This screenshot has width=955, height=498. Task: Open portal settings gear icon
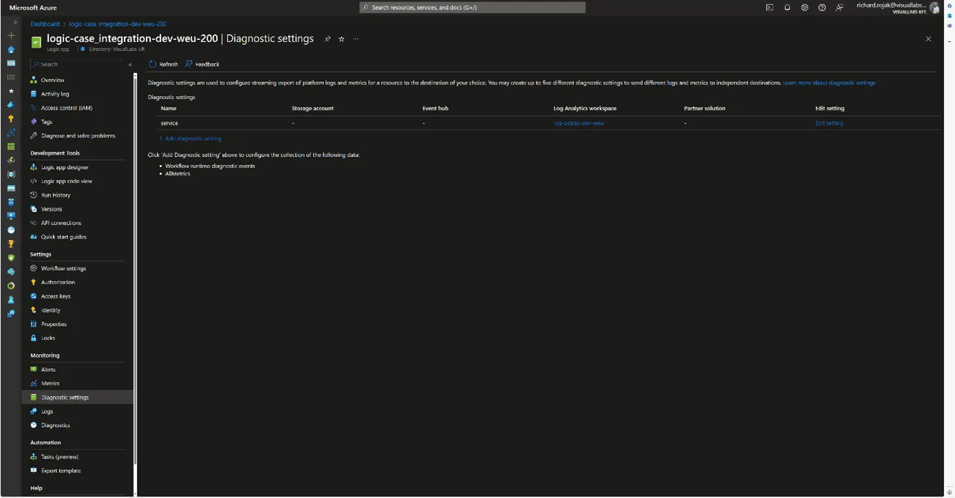click(x=804, y=8)
